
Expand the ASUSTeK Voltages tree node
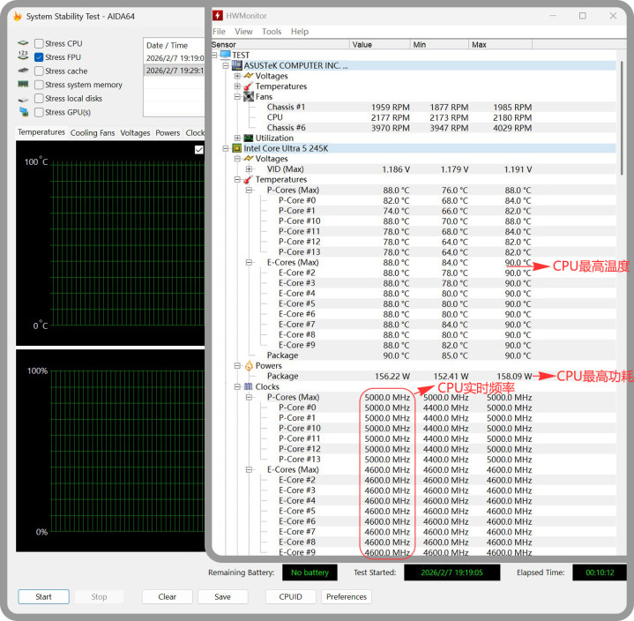click(x=237, y=76)
